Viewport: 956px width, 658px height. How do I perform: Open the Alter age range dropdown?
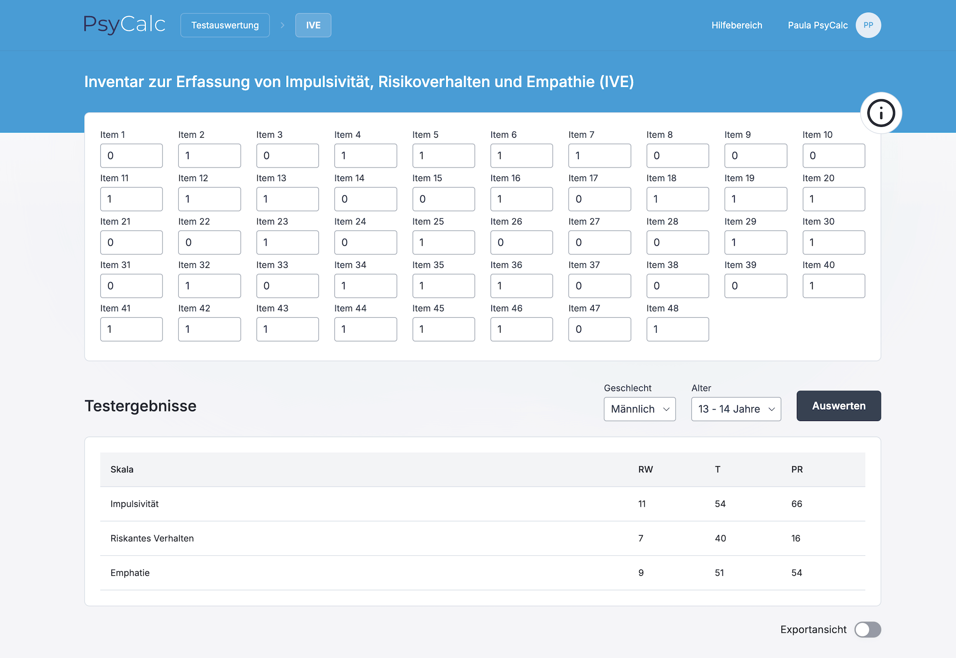pyautogui.click(x=736, y=409)
